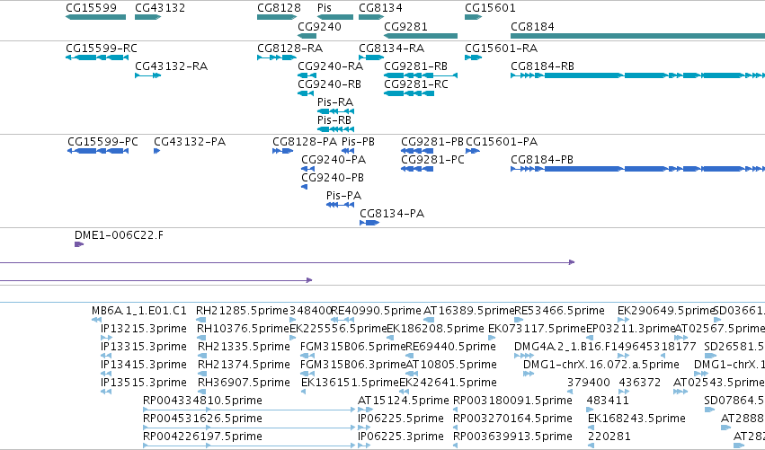The image size is (765, 450).
Task: Click the CG9240 gene annotation
Action: 307,36
